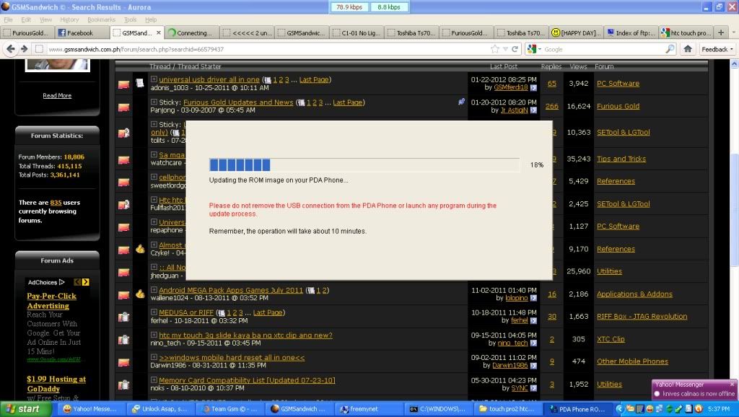This screenshot has height=417, width=739.
Task: Click the 835 users browsing link
Action: tap(56, 203)
